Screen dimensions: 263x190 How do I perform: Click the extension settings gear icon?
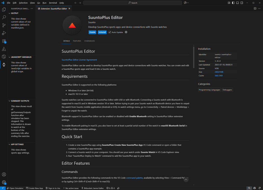[126, 32]
